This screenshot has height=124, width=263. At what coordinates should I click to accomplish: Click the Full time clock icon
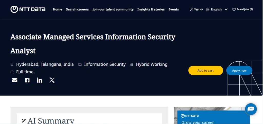12,72
